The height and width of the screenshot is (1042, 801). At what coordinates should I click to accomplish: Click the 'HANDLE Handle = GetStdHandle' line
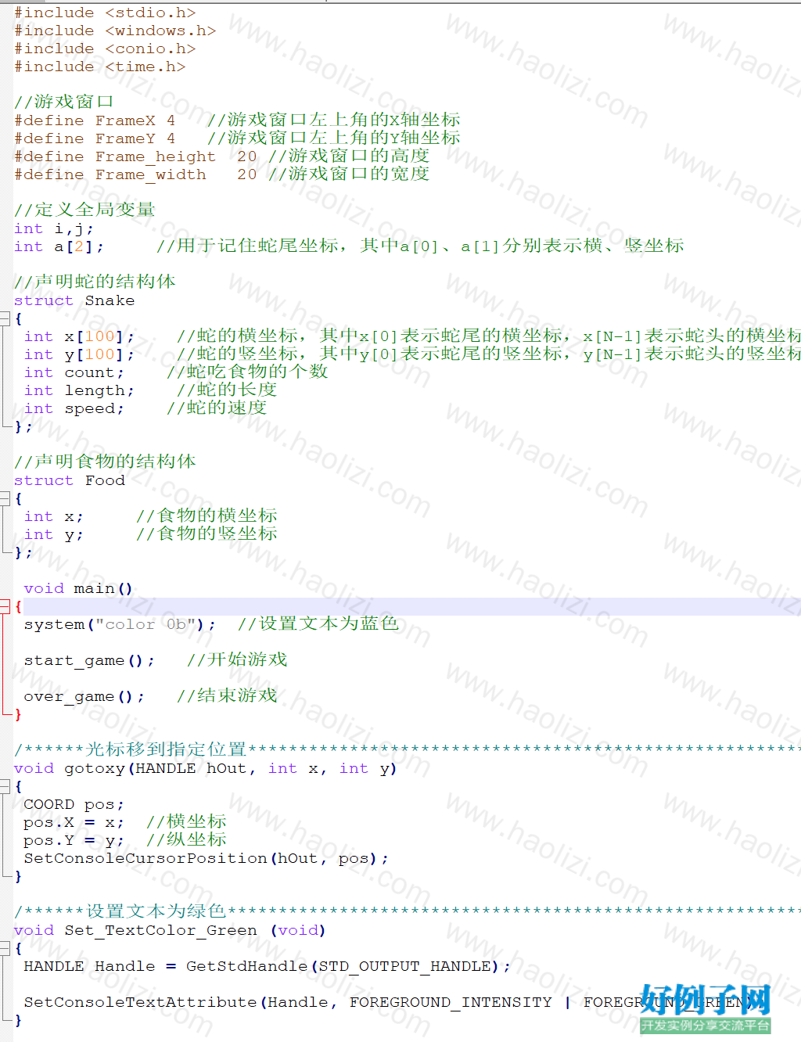[x=268, y=966]
